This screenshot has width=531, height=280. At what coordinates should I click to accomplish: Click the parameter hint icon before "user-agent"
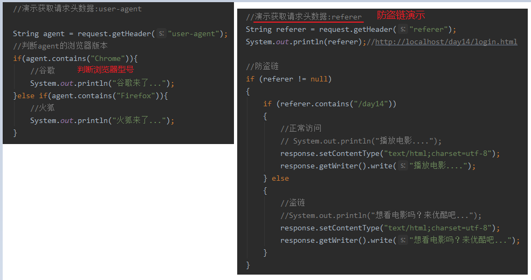[x=161, y=33]
